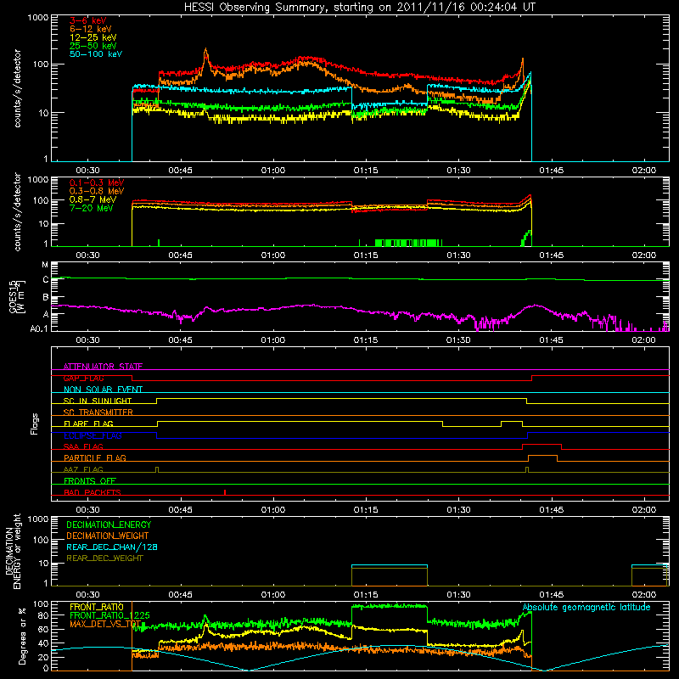Image resolution: width=679 pixels, height=679 pixels.
Task: Select the SC_TRANSMITTER flag label
Action: tap(98, 412)
